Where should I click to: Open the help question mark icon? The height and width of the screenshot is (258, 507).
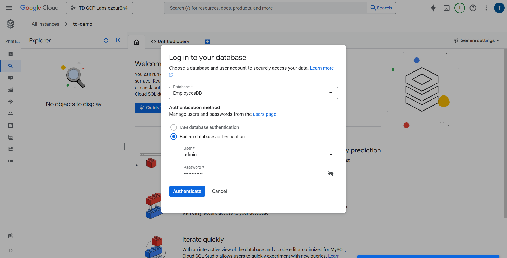pos(473,8)
